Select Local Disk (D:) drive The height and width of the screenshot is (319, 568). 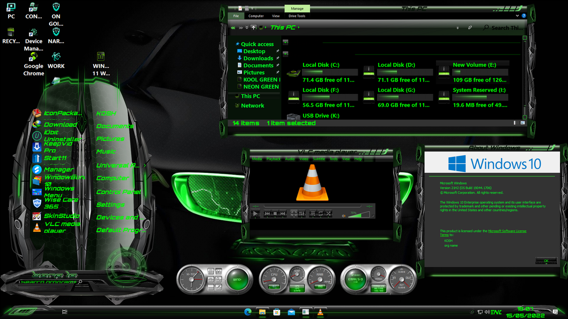[397, 72]
